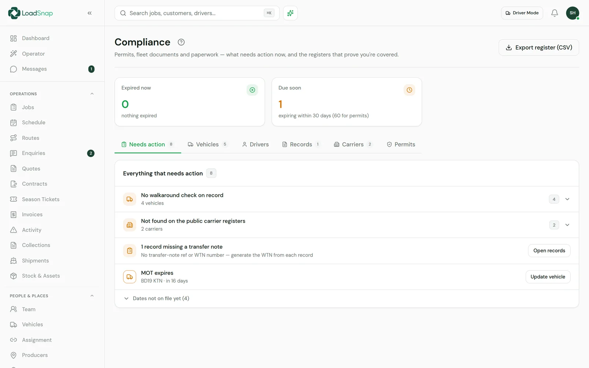Switch to the Permits tab
This screenshot has width=589, height=368.
(x=401, y=144)
